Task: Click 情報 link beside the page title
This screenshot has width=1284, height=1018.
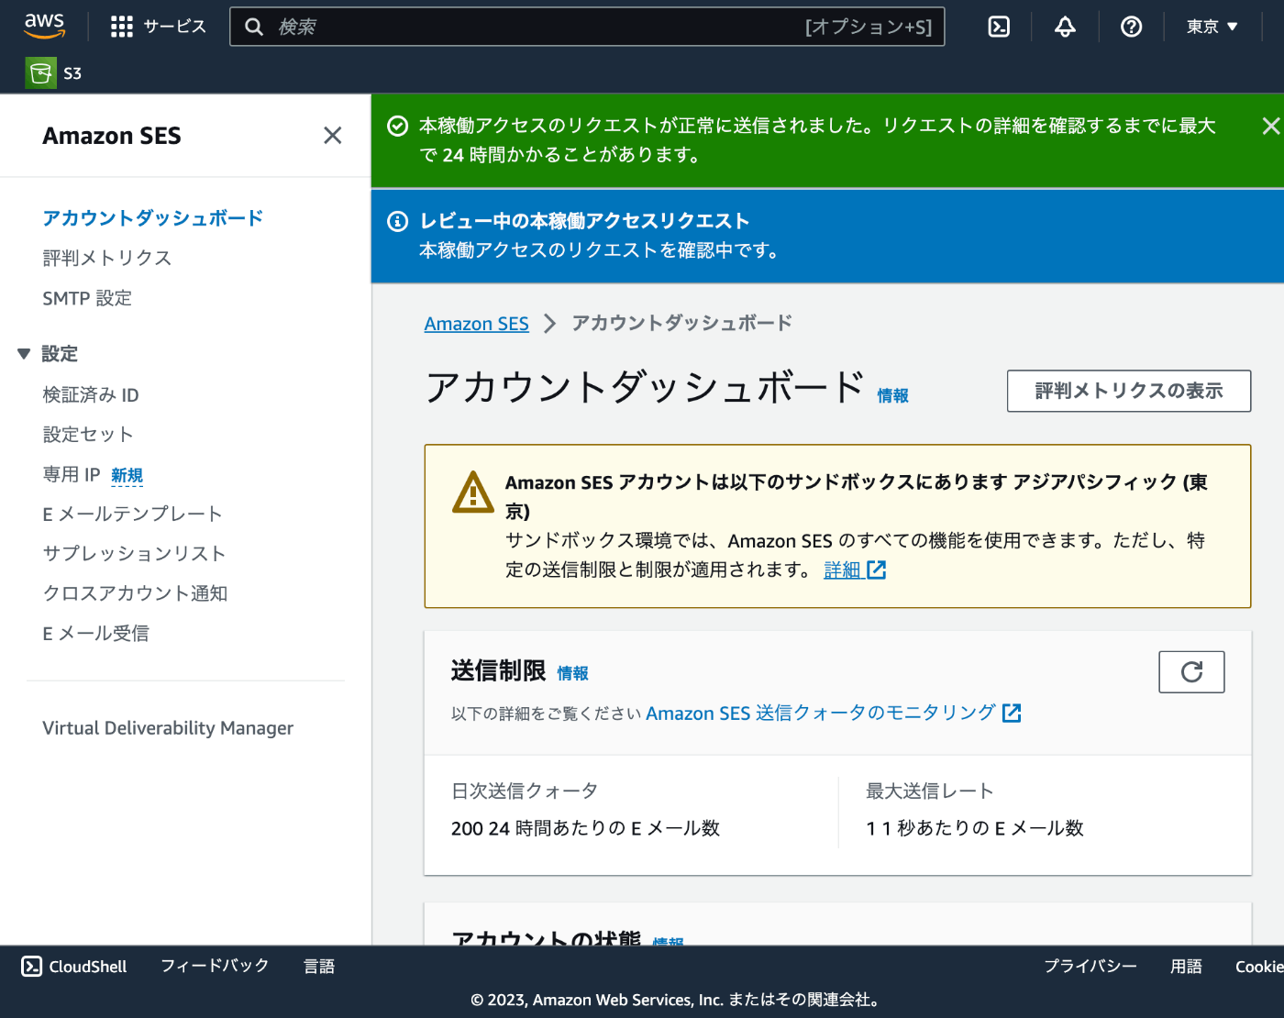Action: pyautogui.click(x=892, y=395)
